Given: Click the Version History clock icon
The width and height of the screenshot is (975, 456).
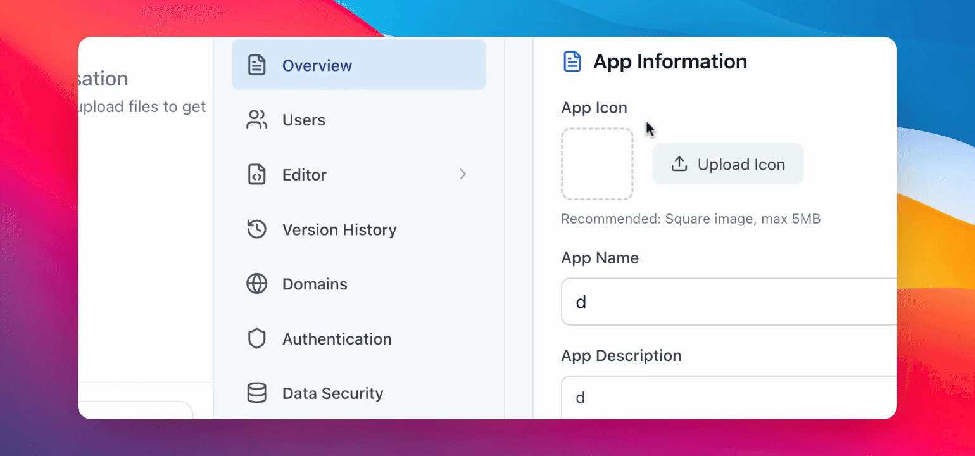Looking at the screenshot, I should click(x=256, y=229).
